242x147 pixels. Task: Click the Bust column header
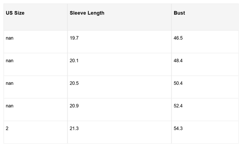tap(179, 13)
